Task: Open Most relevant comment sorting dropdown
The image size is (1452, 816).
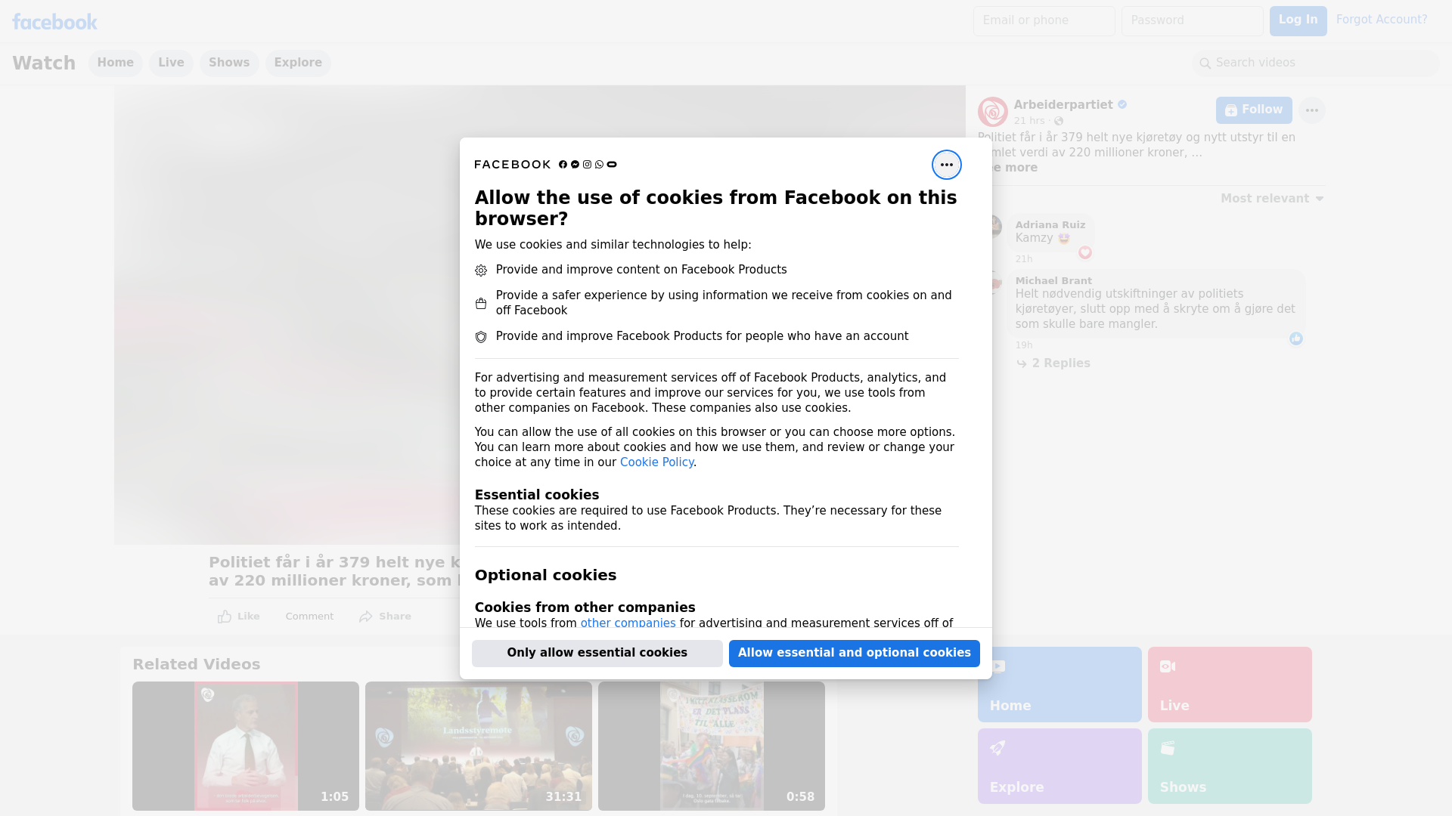Action: click(x=1272, y=199)
